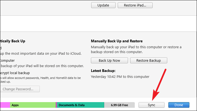
Task: Click the Latest Backup: label
Action: click(x=103, y=71)
